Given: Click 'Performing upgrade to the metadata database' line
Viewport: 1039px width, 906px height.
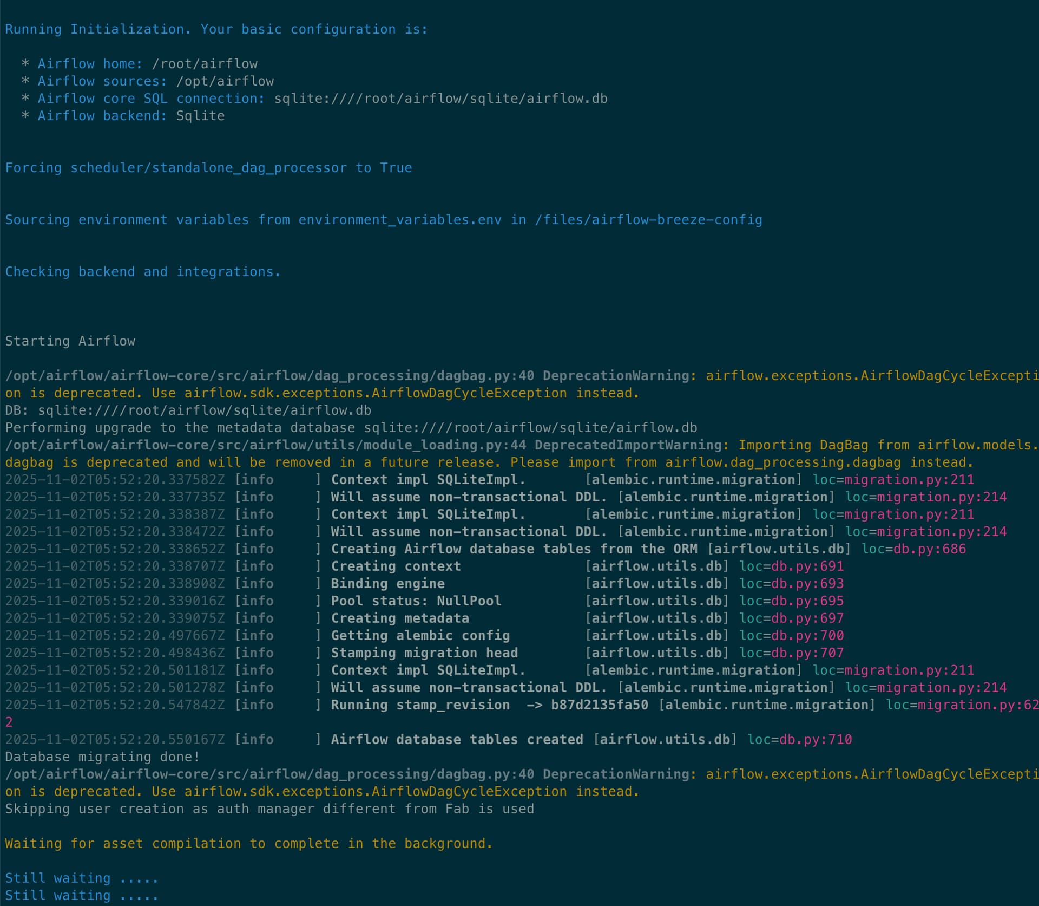Looking at the screenshot, I should 351,428.
